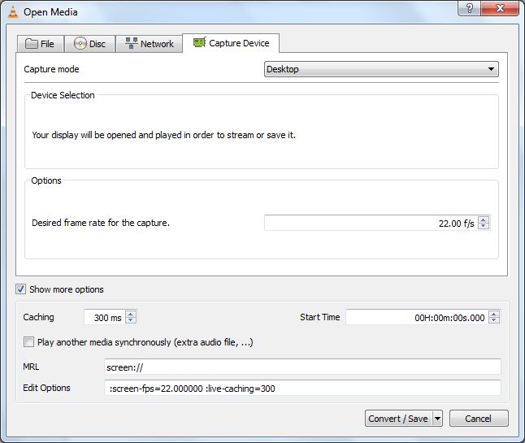Uncheck Show more options
This screenshot has width=525, height=443.
(21, 289)
